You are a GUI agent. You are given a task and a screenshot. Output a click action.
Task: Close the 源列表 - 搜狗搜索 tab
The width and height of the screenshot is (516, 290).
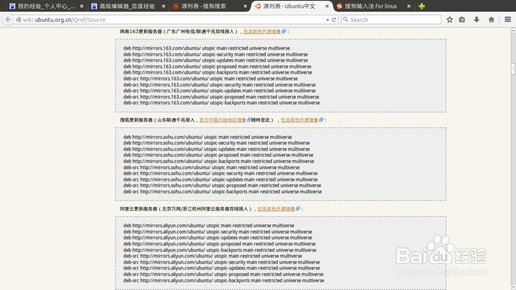pos(245,6)
